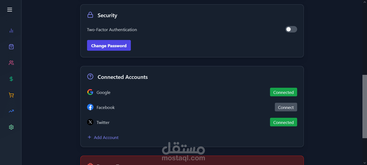The width and height of the screenshot is (367, 165).
Task: Open the users page icon
Action: (11, 63)
